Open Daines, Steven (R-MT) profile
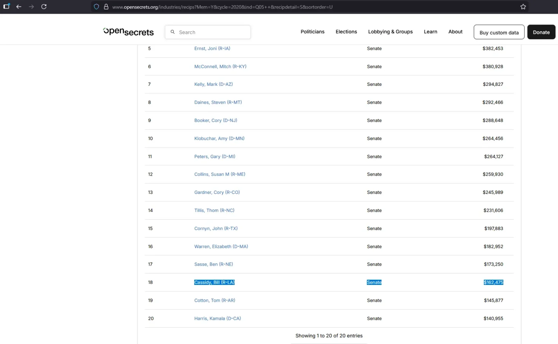The image size is (558, 344). (x=218, y=103)
